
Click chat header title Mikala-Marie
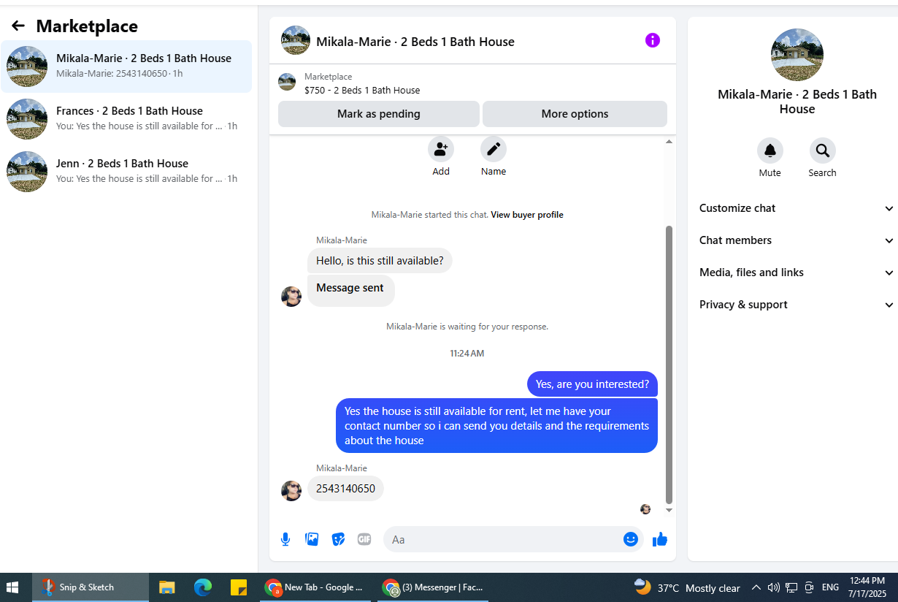[415, 42]
